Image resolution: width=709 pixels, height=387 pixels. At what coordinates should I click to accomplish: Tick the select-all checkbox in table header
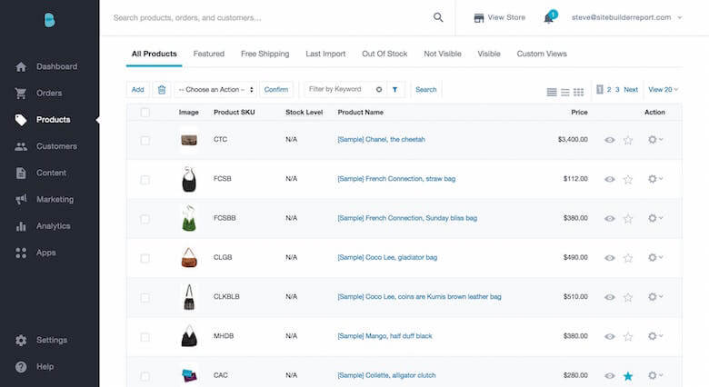[145, 113]
